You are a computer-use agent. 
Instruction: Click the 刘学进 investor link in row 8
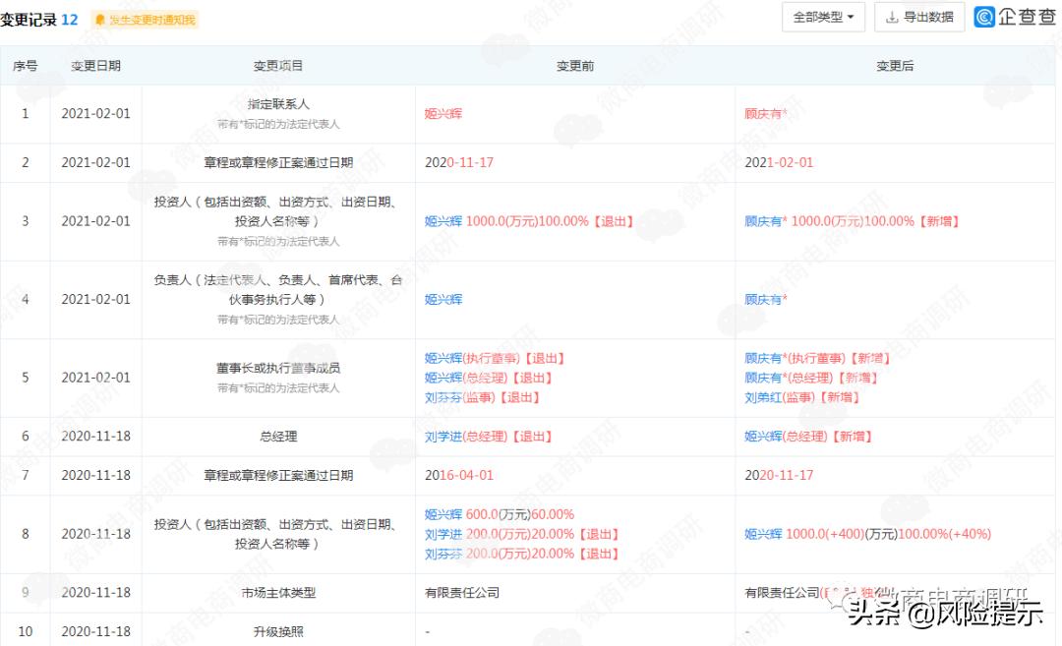[x=442, y=533]
